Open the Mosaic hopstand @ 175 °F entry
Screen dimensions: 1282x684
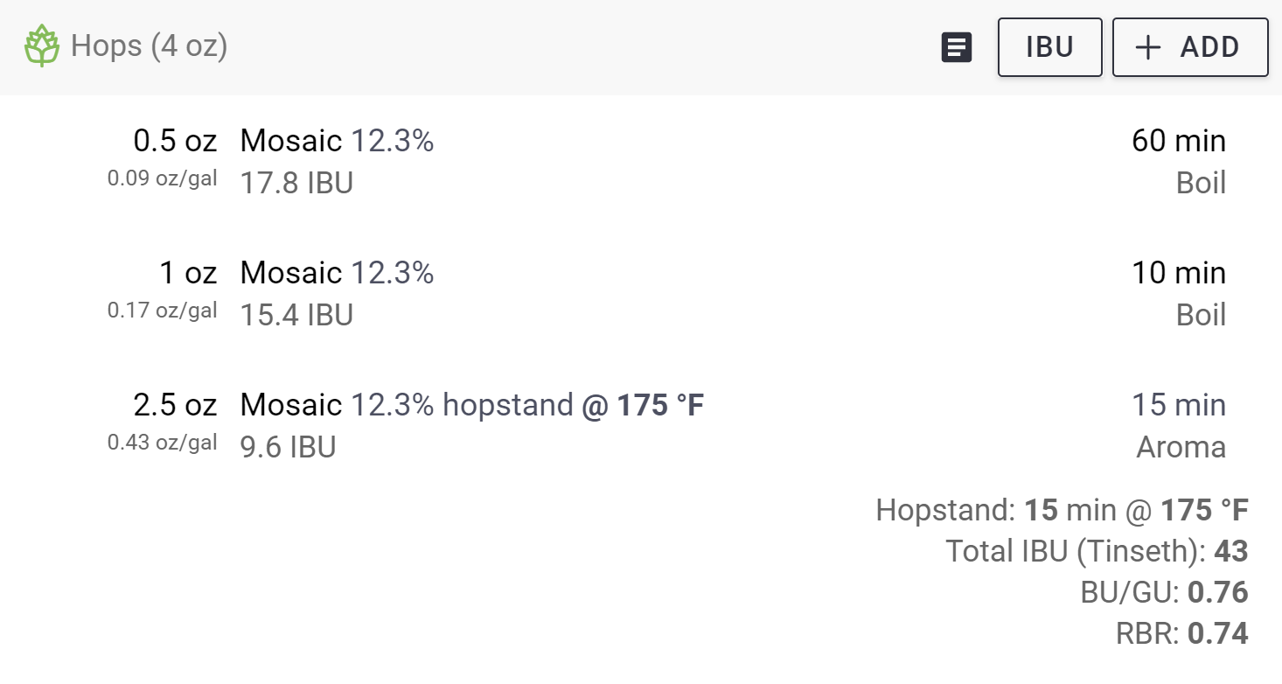tap(641, 426)
